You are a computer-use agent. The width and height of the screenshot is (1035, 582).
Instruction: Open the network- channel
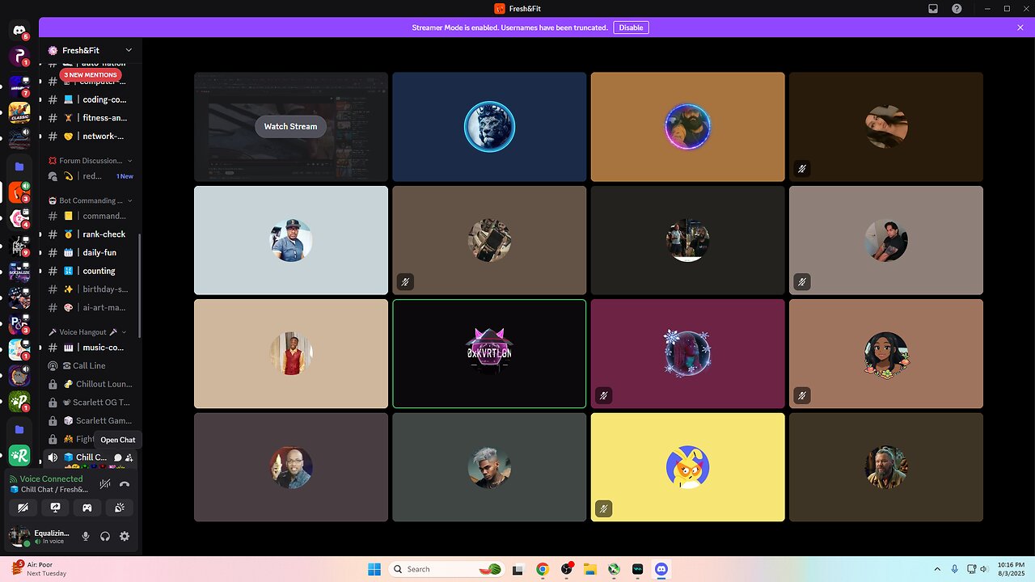91,137
